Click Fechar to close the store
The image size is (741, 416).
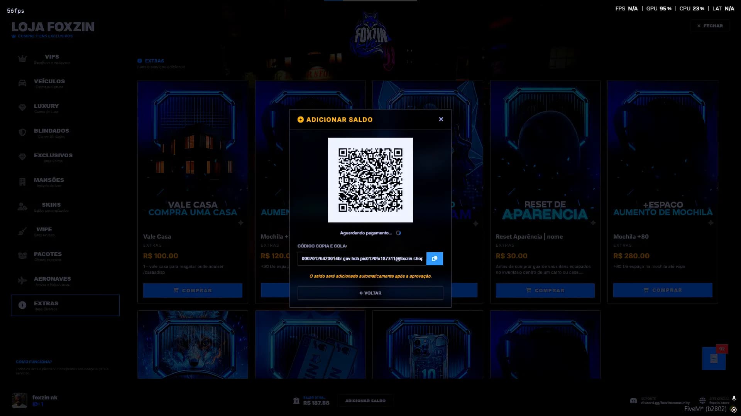[710, 26]
